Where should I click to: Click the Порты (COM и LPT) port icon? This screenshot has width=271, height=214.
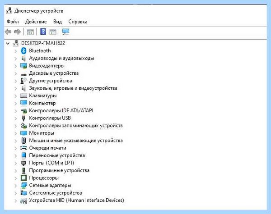pyautogui.click(x=23, y=163)
